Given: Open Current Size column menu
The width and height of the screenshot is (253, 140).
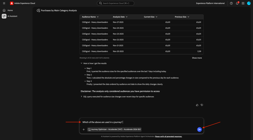Looking at the screenshot, I should (157, 17).
